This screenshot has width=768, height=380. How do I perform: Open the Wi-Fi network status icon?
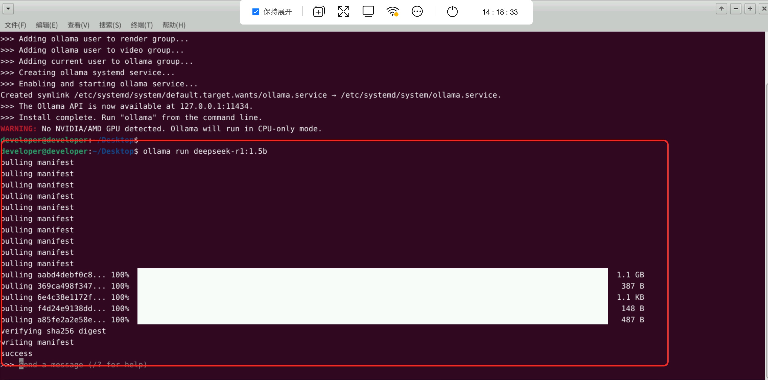(x=392, y=12)
